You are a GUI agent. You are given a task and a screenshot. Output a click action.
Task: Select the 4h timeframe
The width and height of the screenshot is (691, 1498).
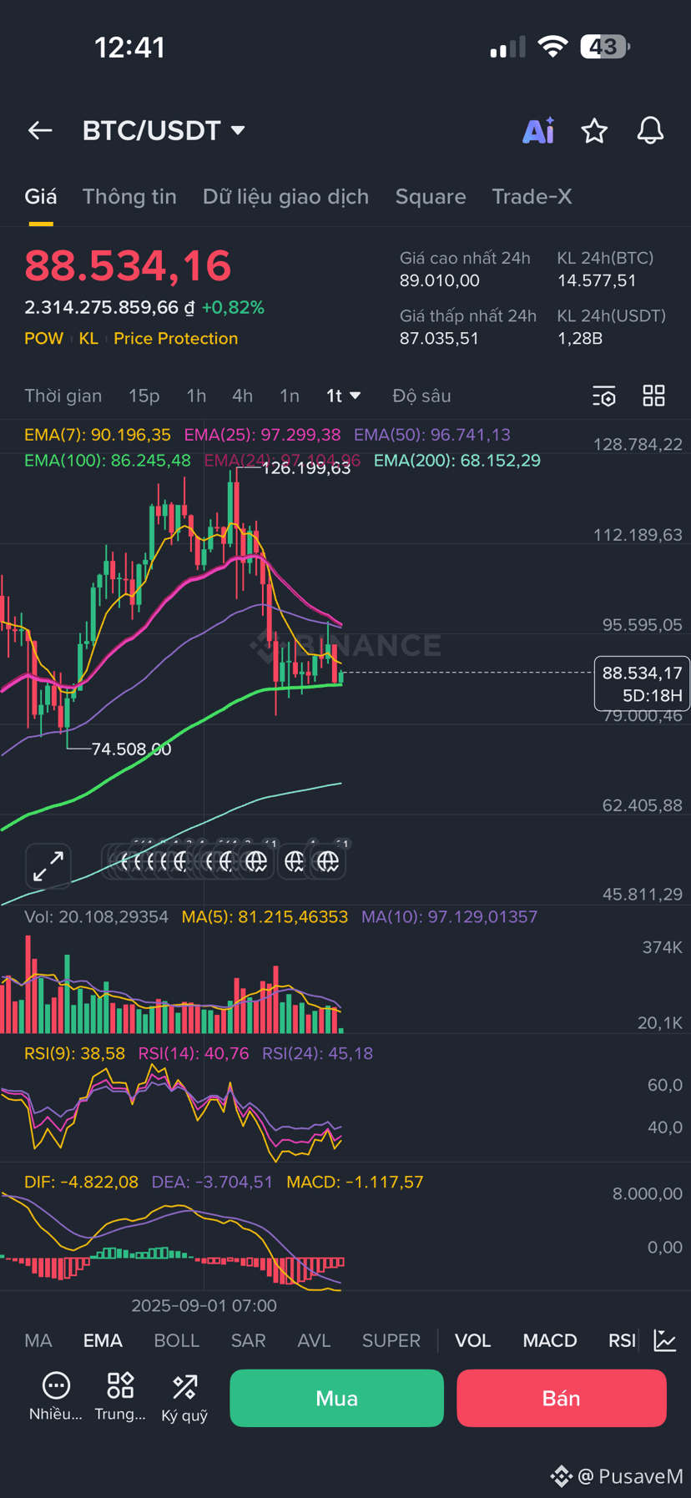242,396
